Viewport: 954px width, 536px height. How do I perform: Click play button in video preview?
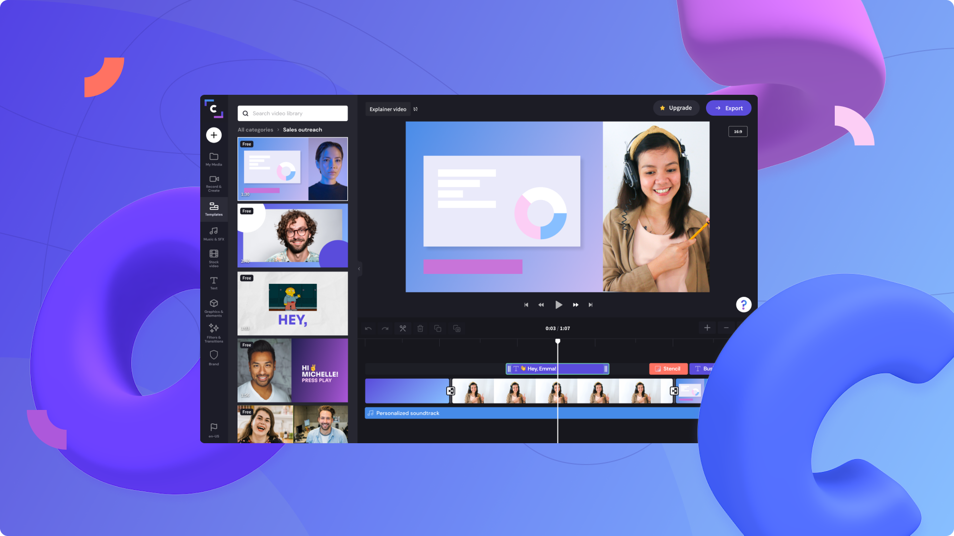tap(558, 304)
